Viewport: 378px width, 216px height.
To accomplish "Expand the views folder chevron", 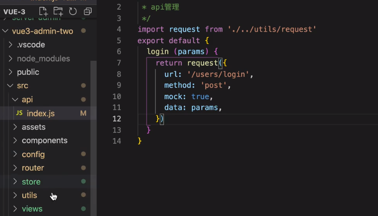I will point(15,209).
